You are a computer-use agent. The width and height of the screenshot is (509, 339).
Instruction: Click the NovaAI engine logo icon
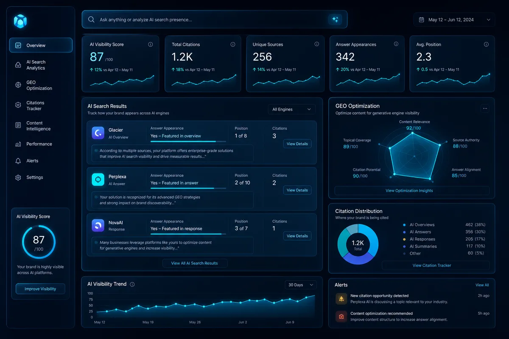(x=98, y=225)
